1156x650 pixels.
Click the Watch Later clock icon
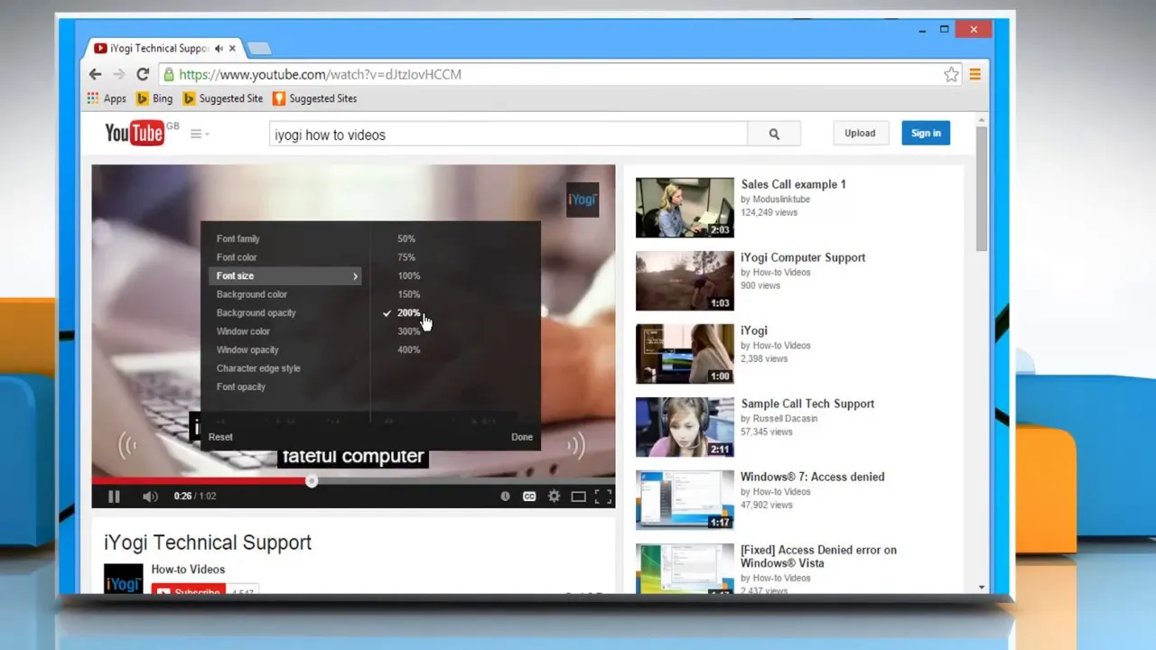505,496
